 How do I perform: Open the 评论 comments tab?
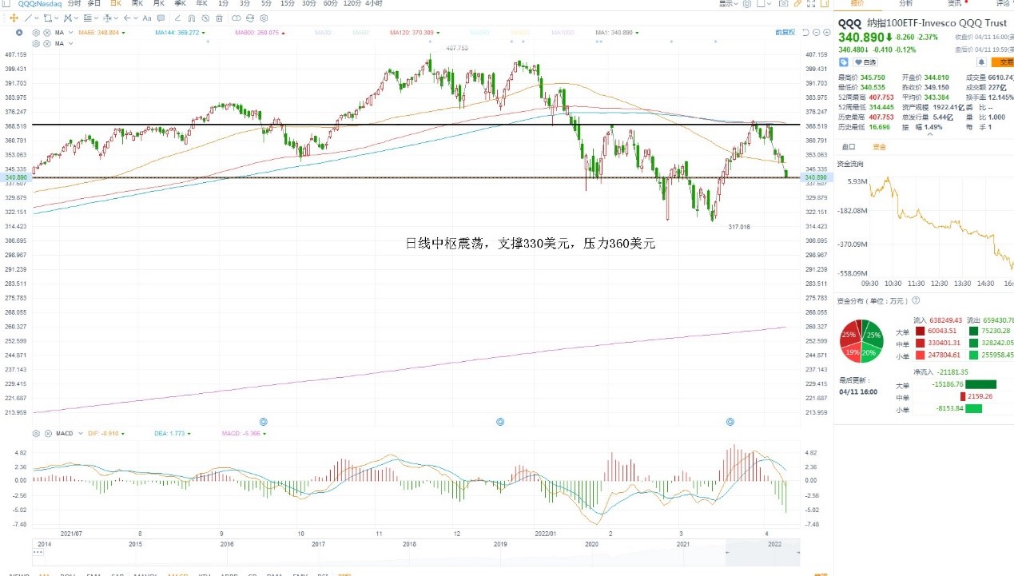[x=1003, y=4]
